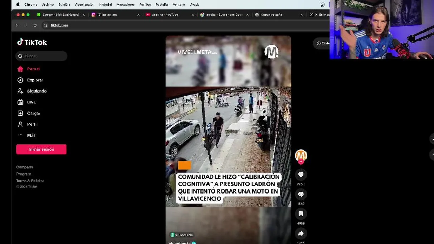
Task: Reload the tiktok.com page
Action: [35, 25]
